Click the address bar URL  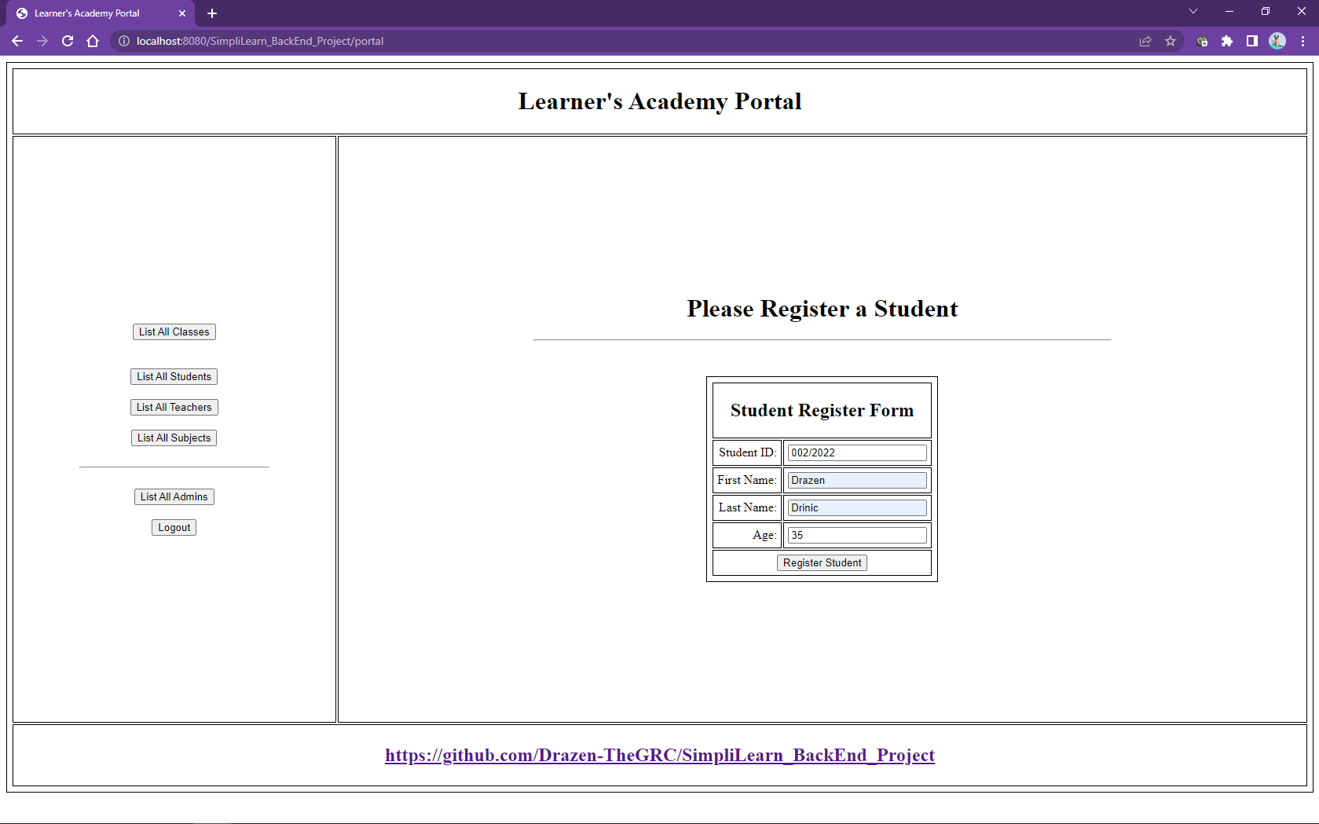click(259, 41)
